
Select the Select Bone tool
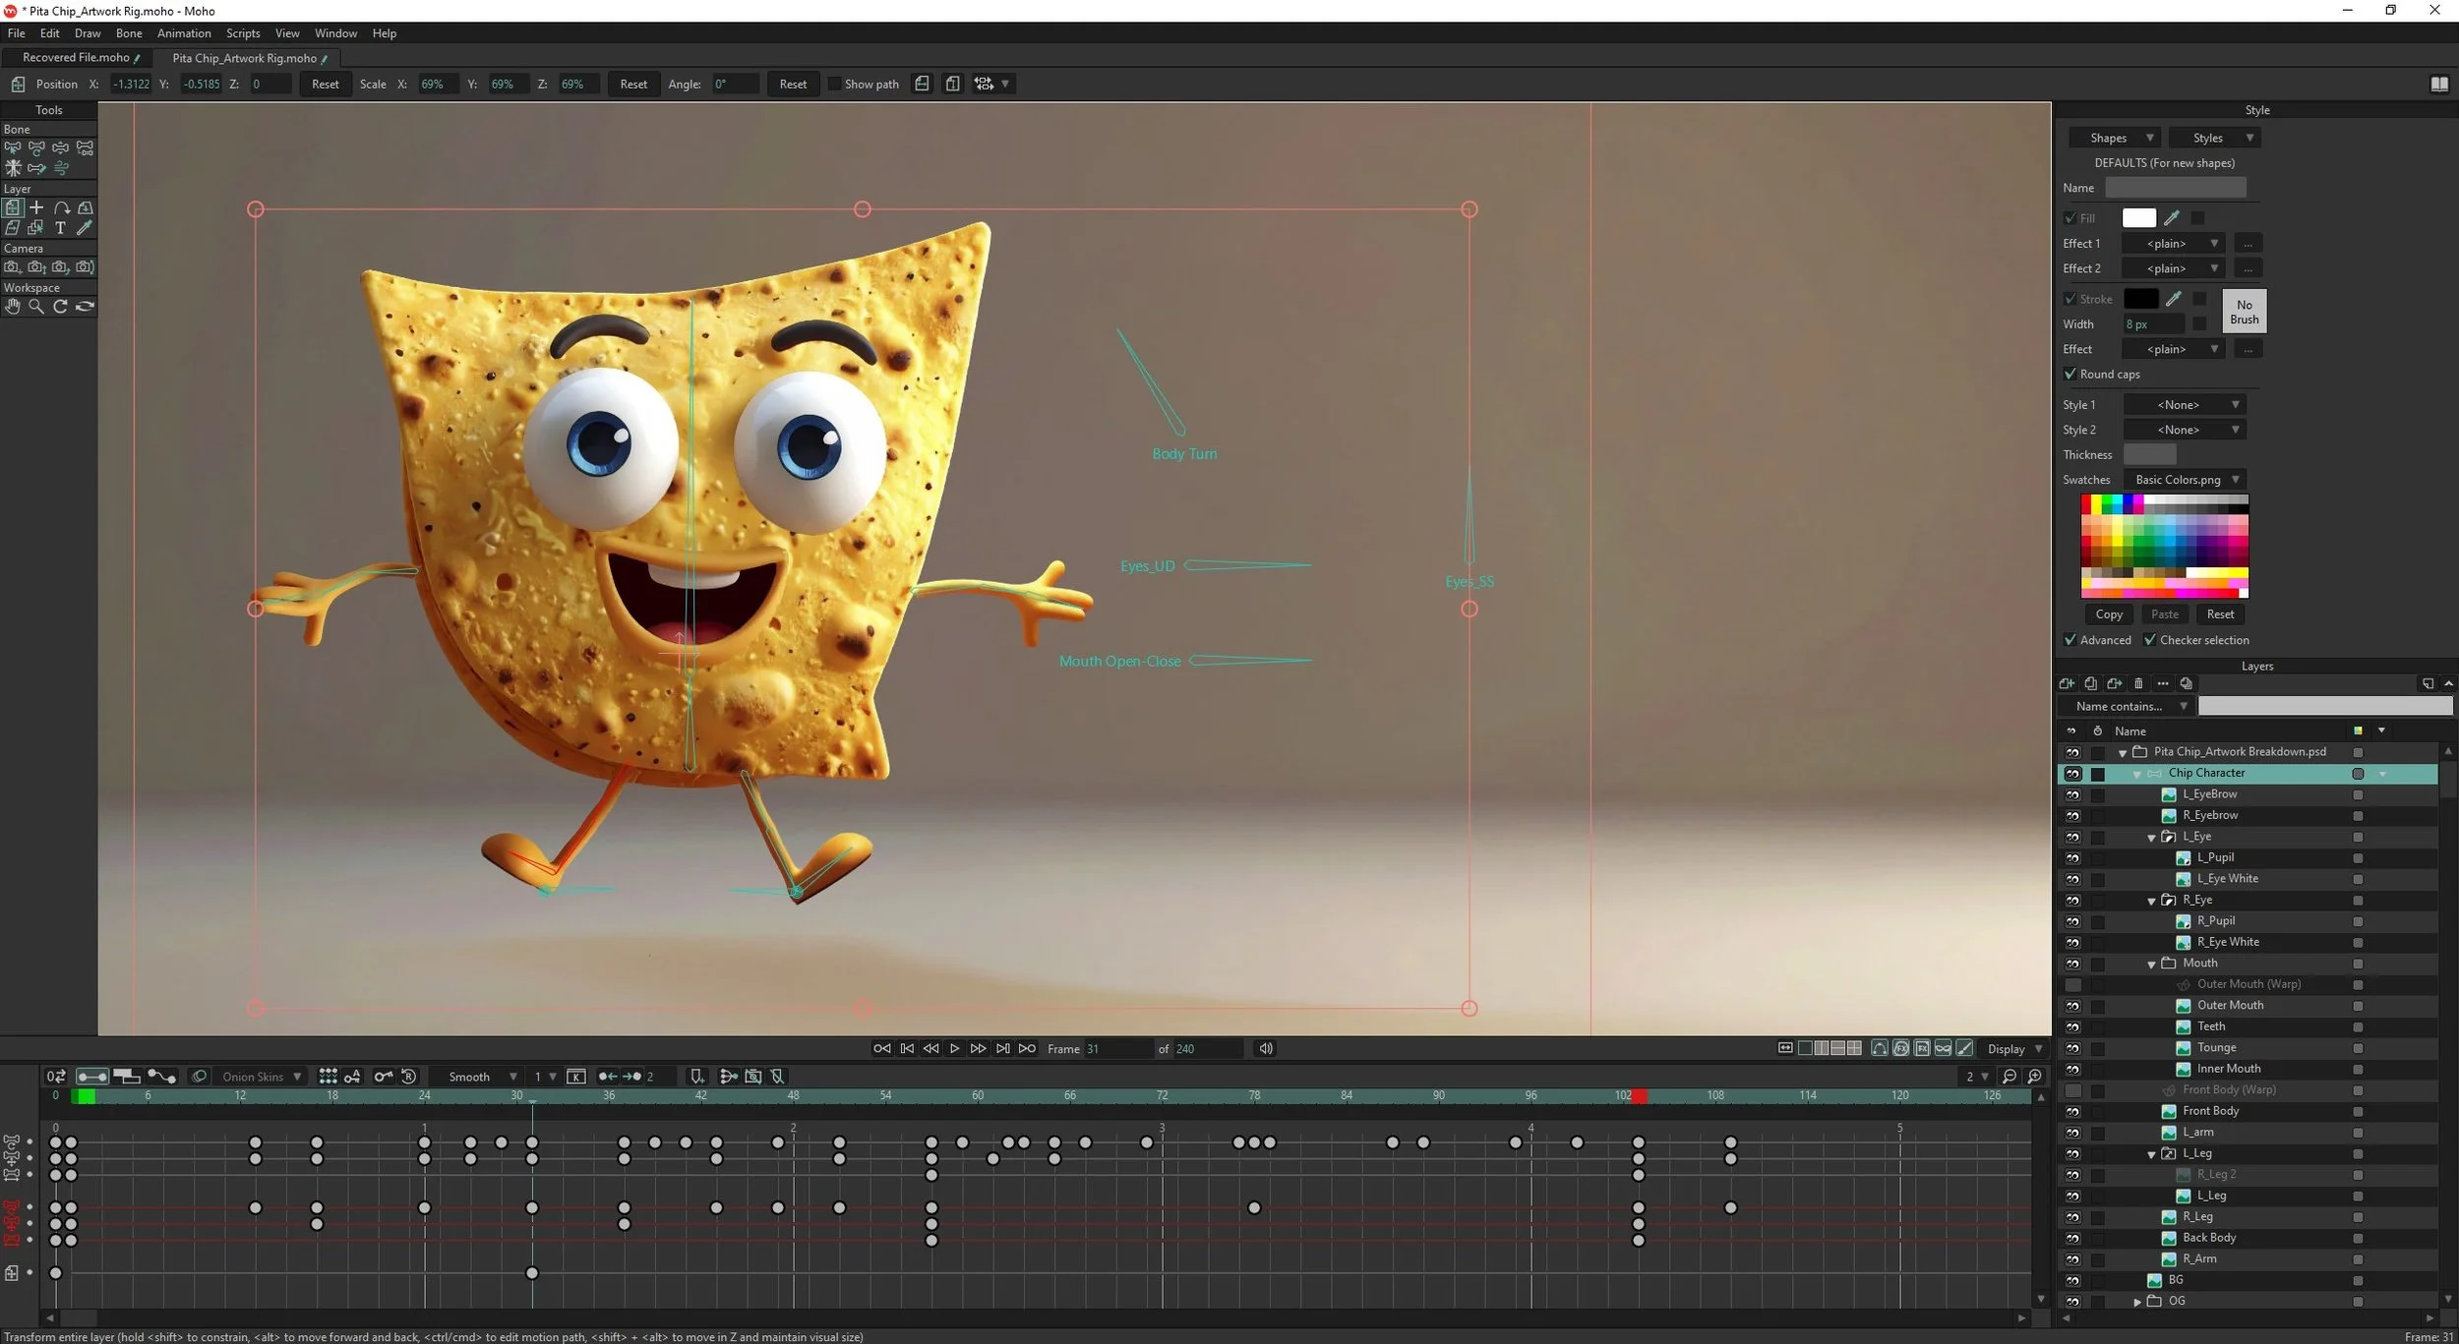pyautogui.click(x=12, y=148)
